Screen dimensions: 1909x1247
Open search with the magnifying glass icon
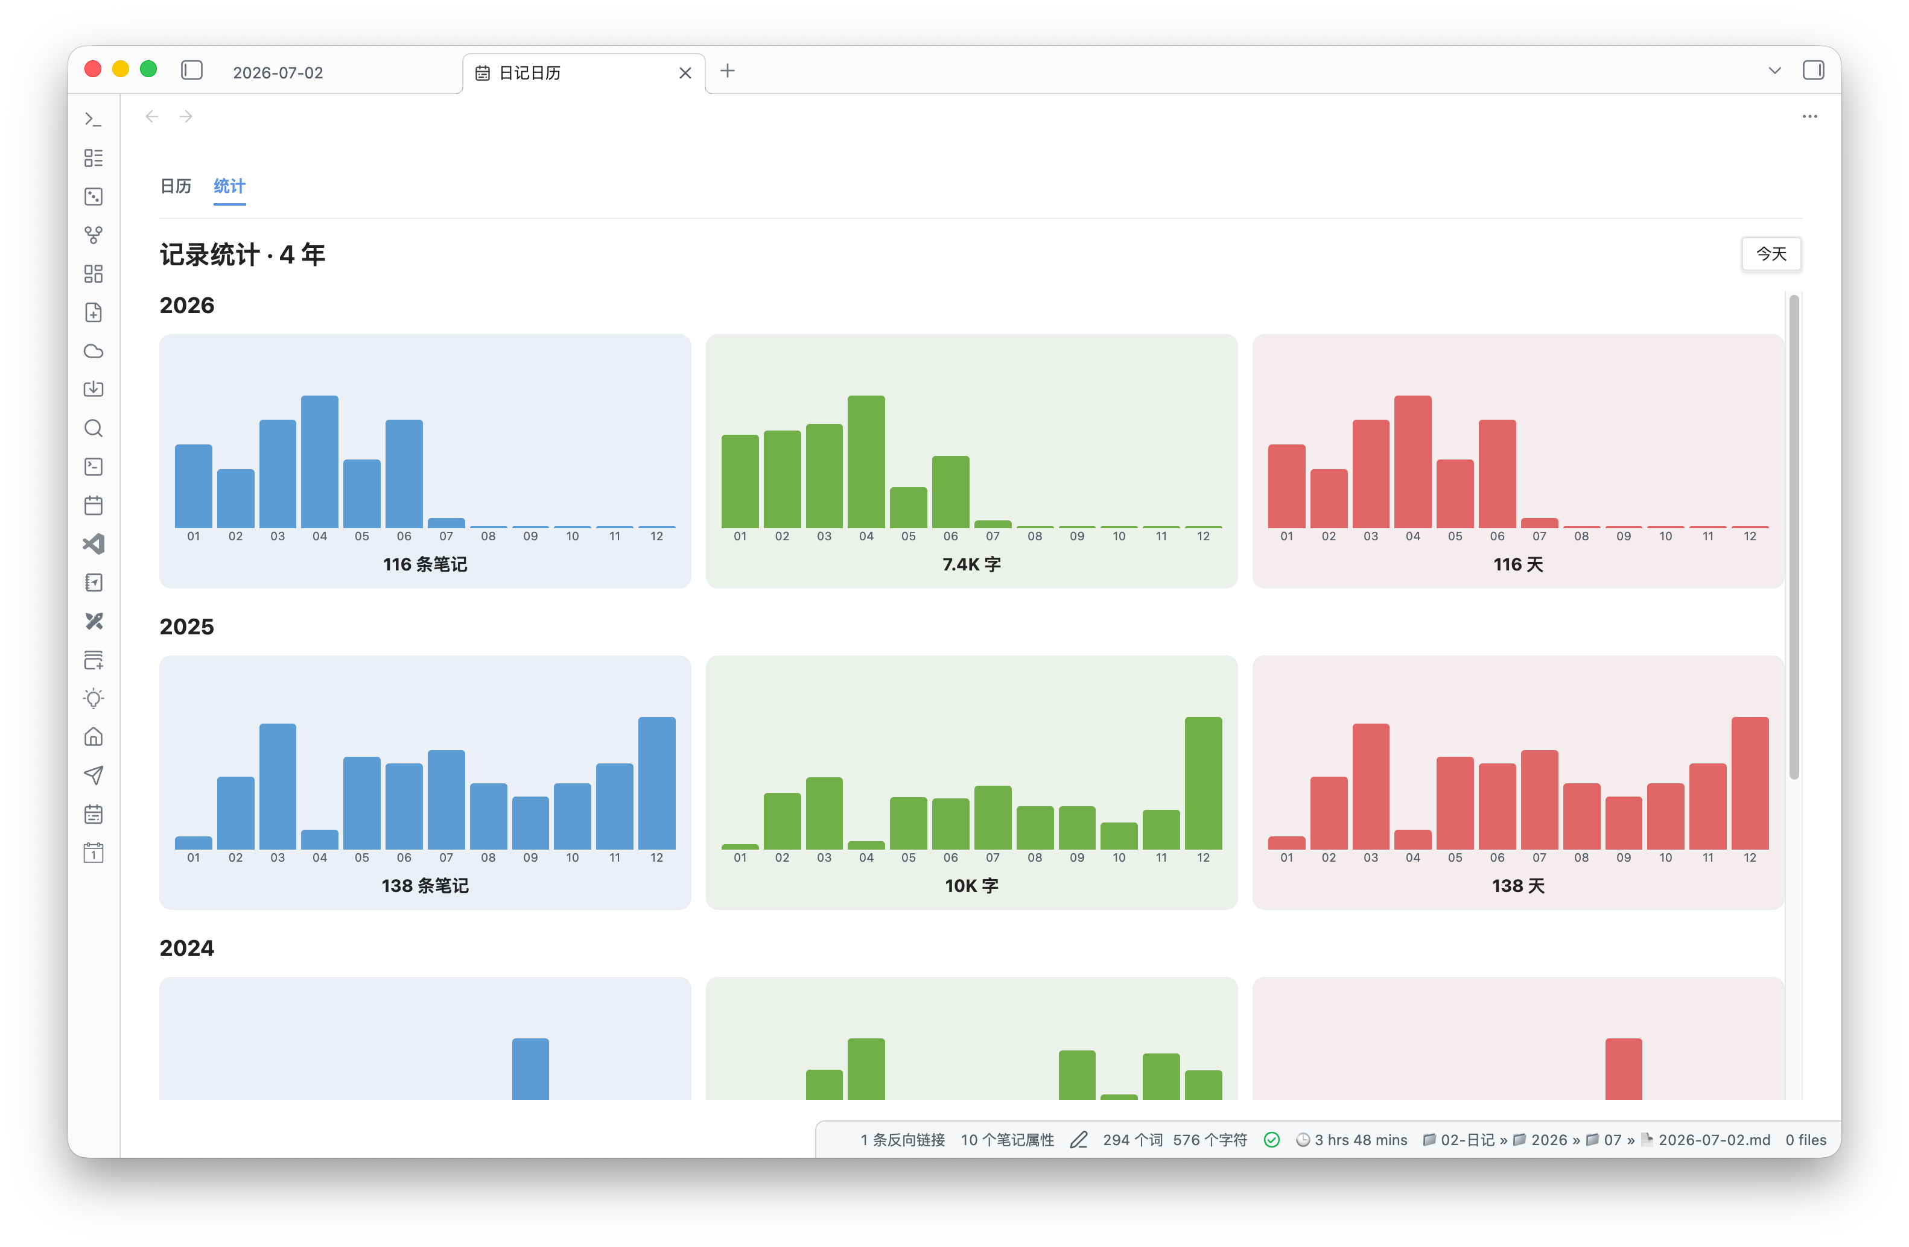click(93, 428)
